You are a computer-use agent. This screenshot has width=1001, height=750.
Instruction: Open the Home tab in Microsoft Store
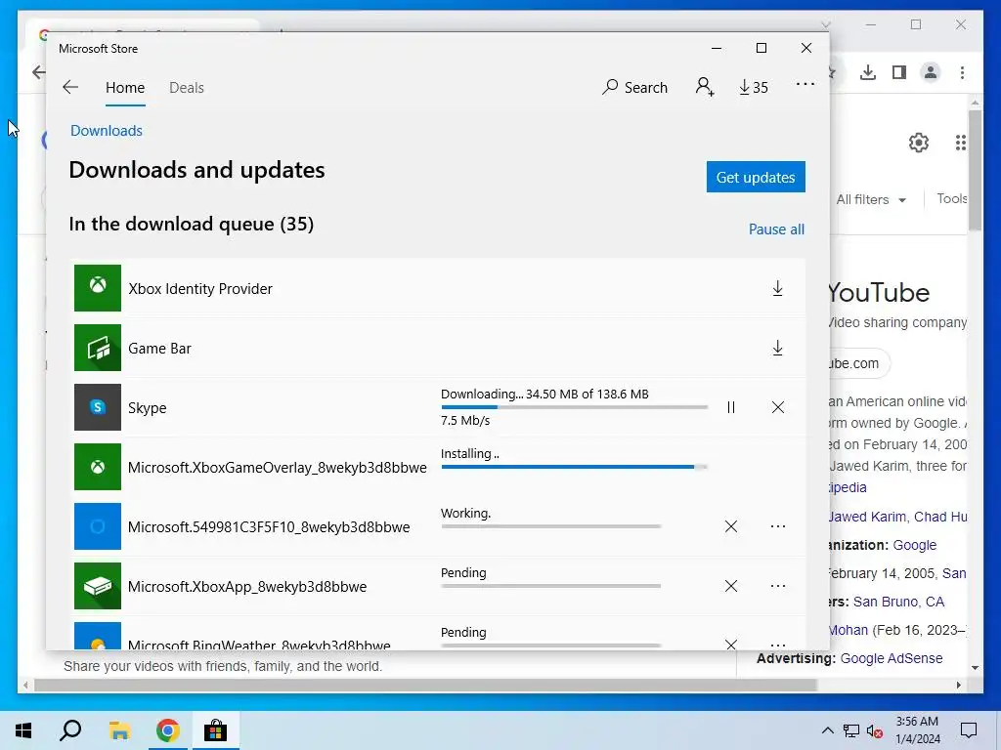tap(125, 87)
